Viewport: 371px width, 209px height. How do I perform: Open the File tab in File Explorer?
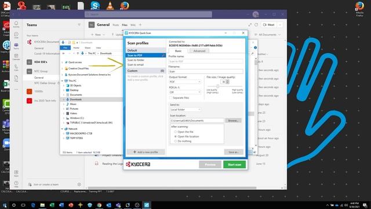66,48
